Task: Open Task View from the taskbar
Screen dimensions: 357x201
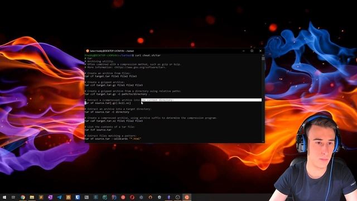Action: (13, 197)
